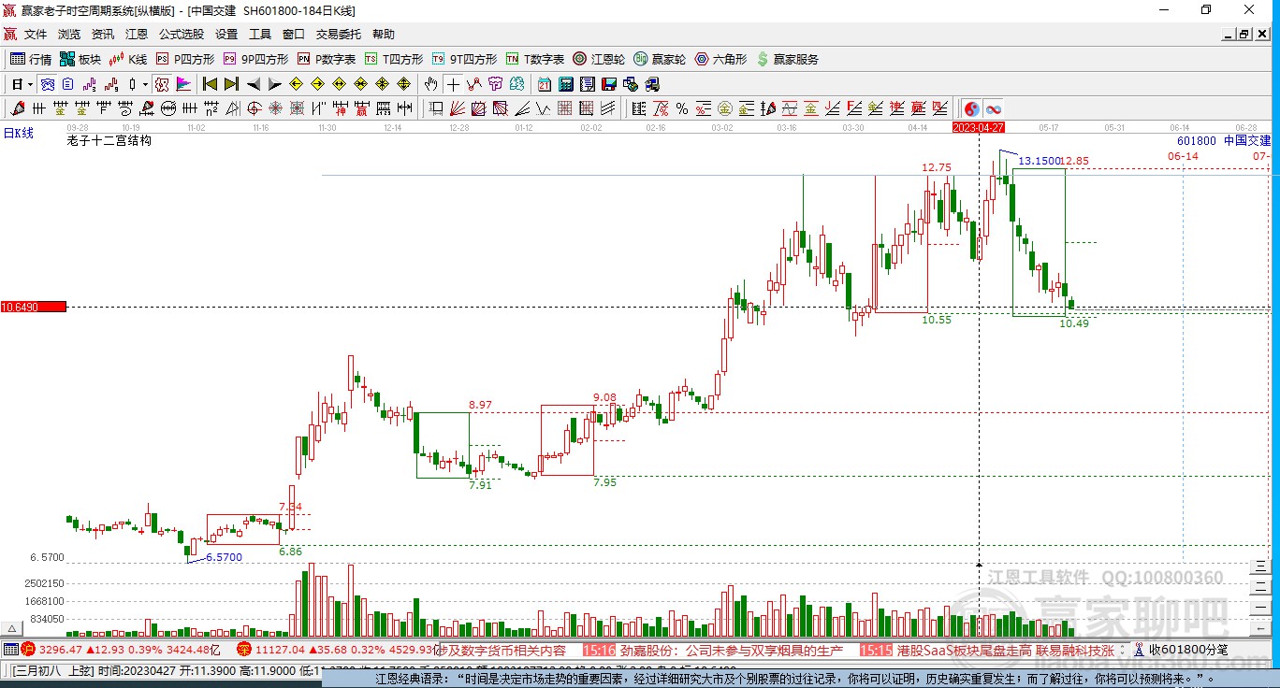Click yellow diamond right-arrow icon

[x=318, y=84]
